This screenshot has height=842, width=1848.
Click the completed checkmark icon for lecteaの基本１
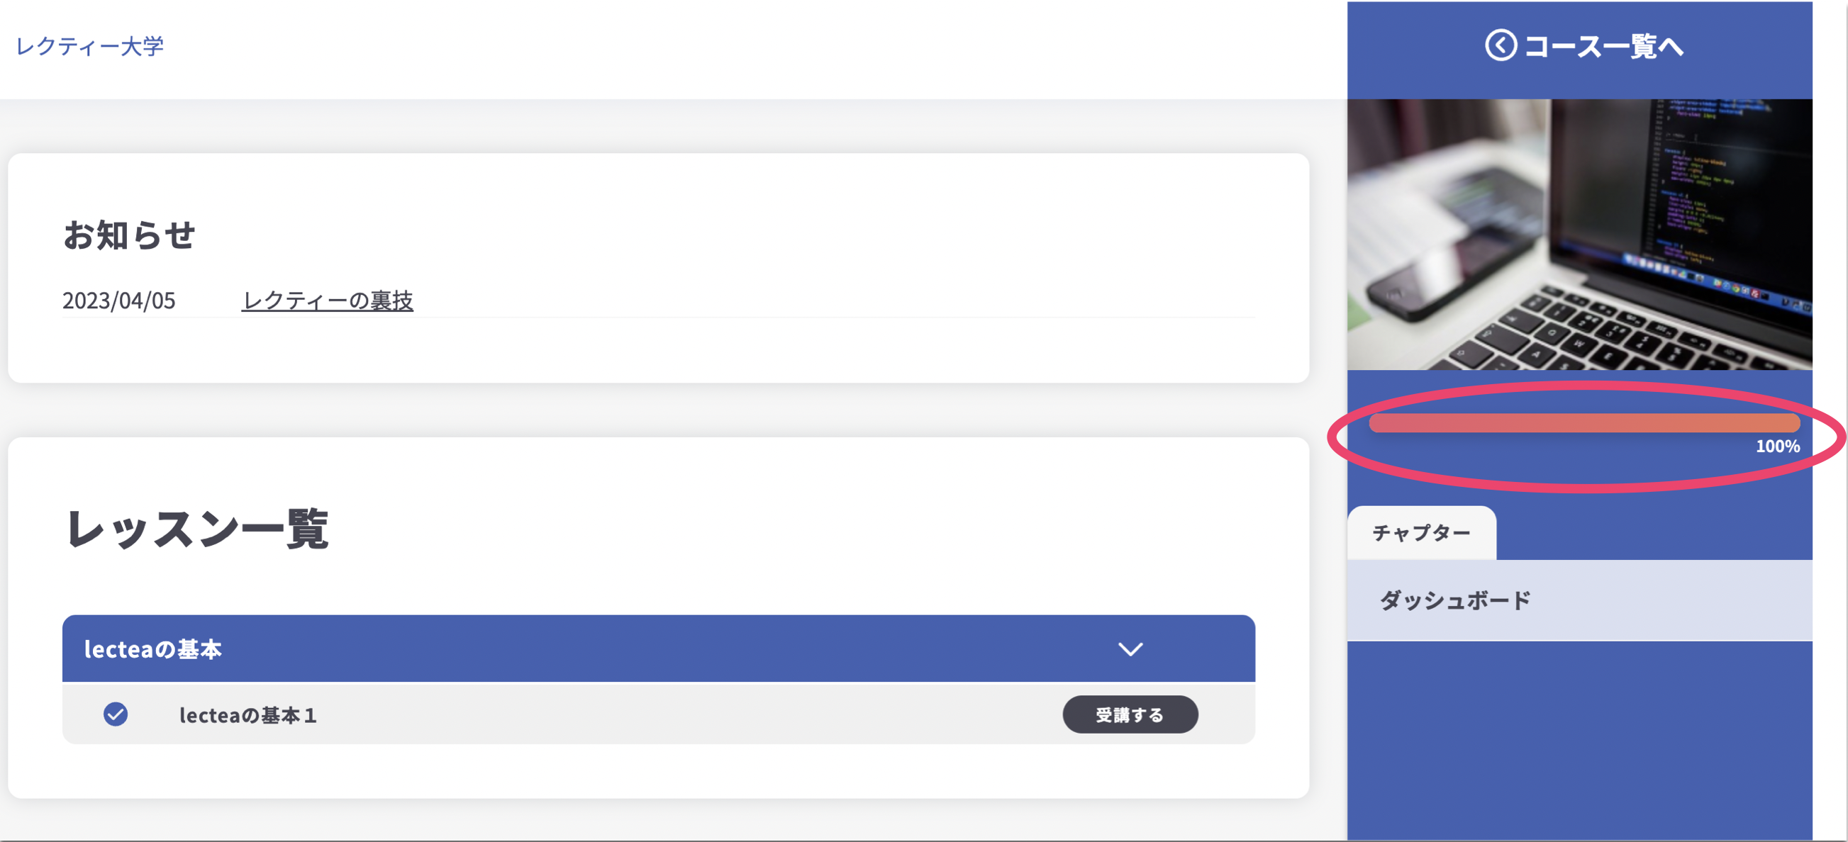116,714
